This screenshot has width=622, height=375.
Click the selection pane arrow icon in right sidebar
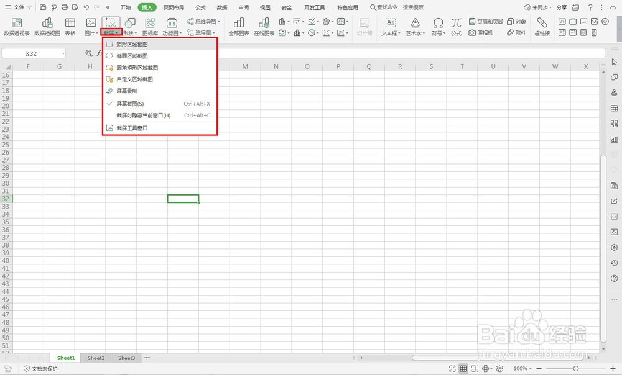[614, 61]
